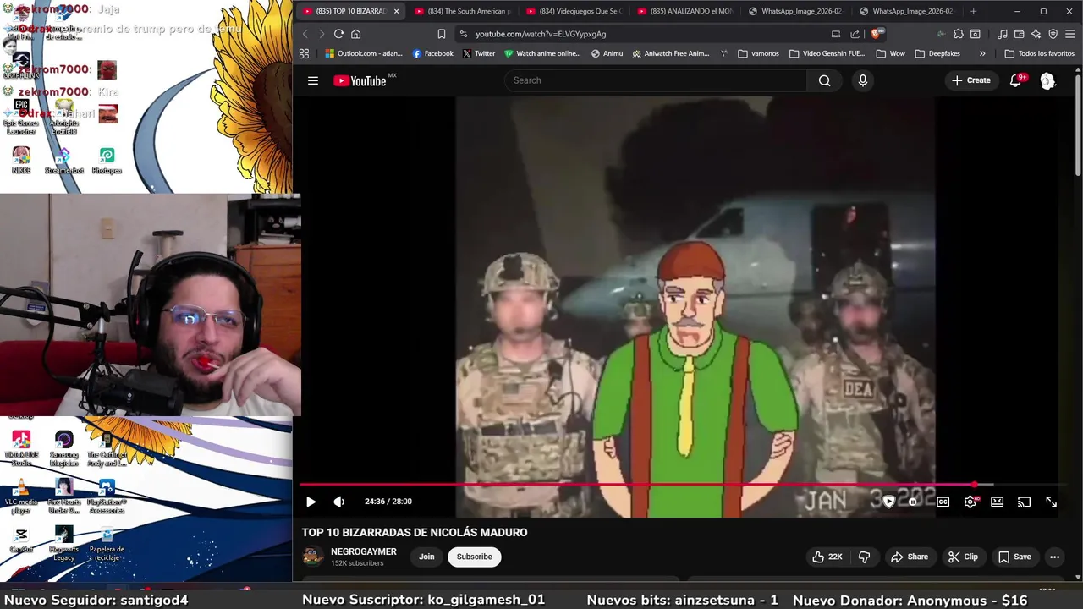The height and width of the screenshot is (609, 1083).
Task: Dislike the video
Action: [x=864, y=557]
